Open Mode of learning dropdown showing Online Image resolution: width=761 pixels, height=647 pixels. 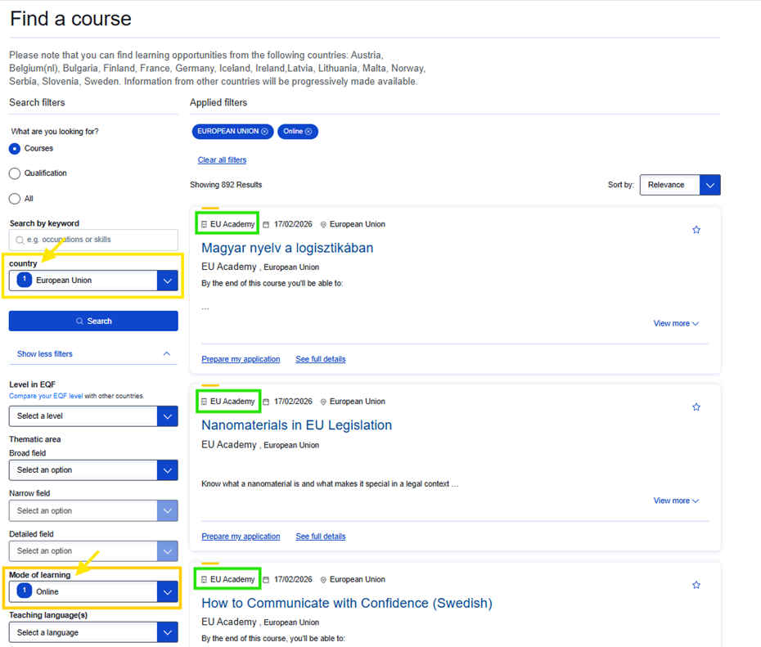pyautogui.click(x=93, y=591)
